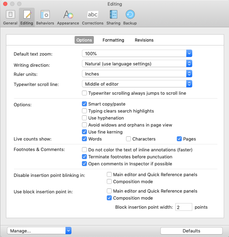
Task: Enable Typing clears search highlights
Action: point(84,111)
